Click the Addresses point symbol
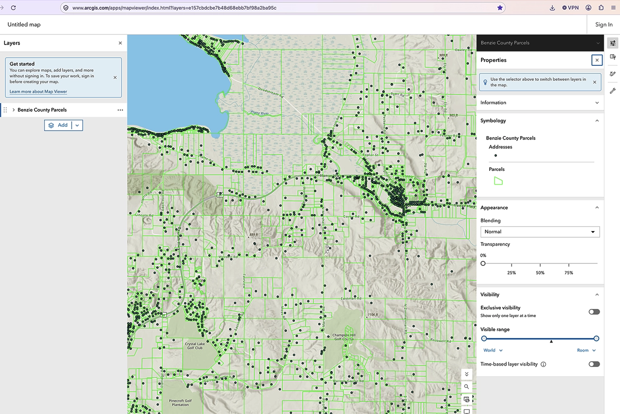 point(496,155)
